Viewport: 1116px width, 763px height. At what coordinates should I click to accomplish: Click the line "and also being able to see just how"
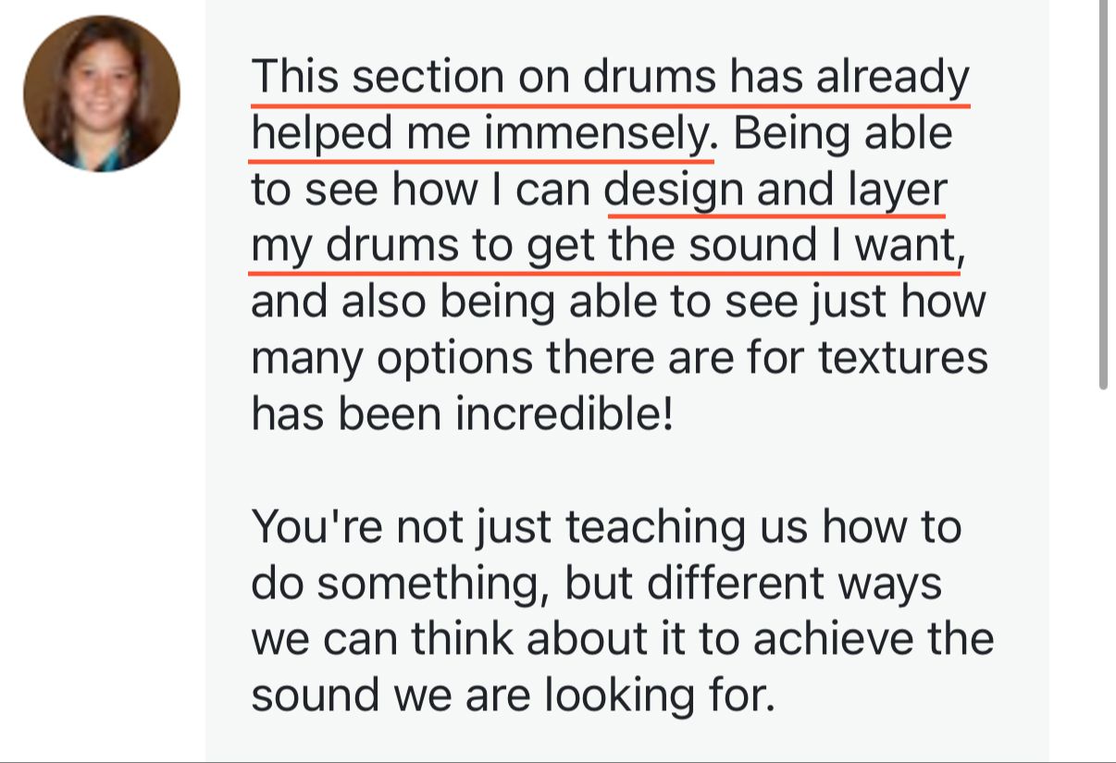(618, 302)
